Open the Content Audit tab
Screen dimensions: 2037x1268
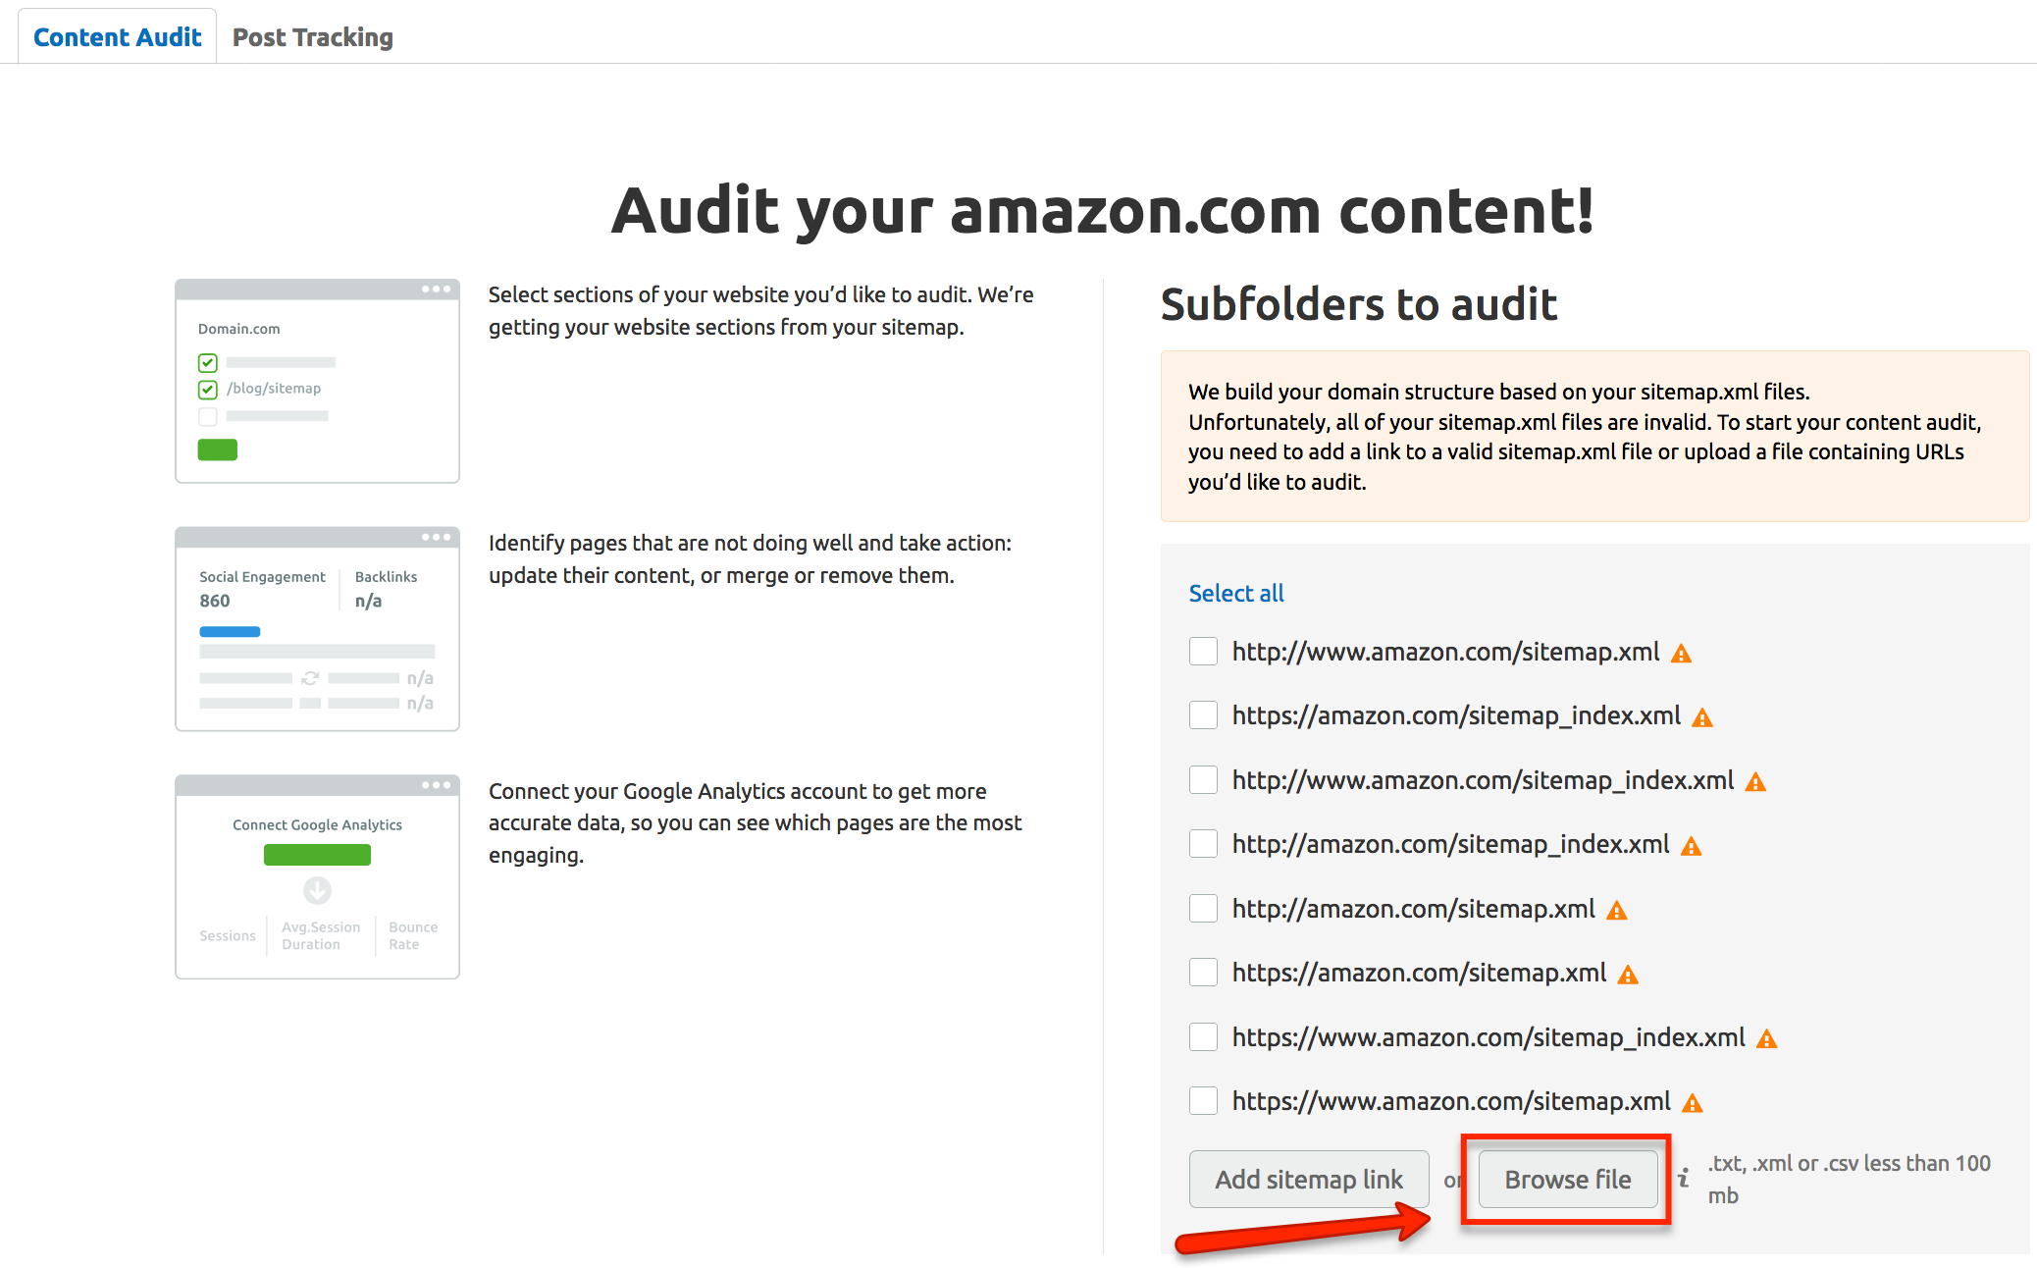[x=118, y=37]
